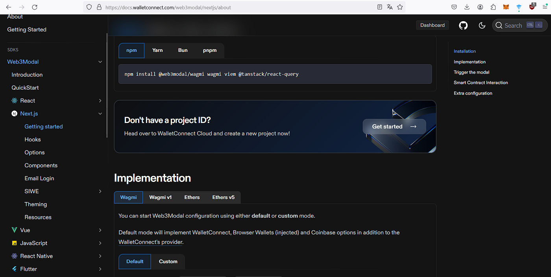Collapse the Next.js section chevron

[x=100, y=114]
